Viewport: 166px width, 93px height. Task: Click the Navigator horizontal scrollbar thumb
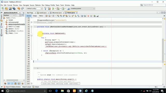pos(12,80)
